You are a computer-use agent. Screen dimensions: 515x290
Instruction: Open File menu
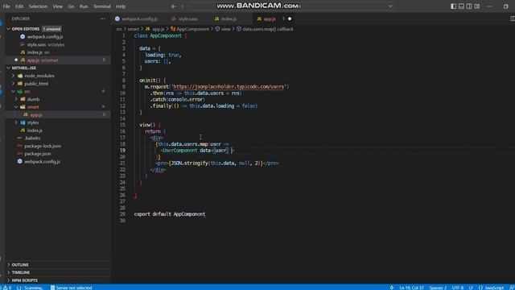tap(6, 6)
